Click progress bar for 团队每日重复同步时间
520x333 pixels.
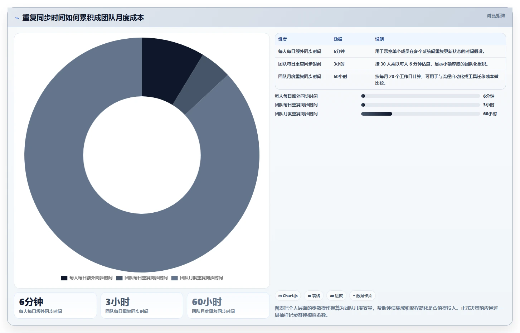click(x=421, y=105)
